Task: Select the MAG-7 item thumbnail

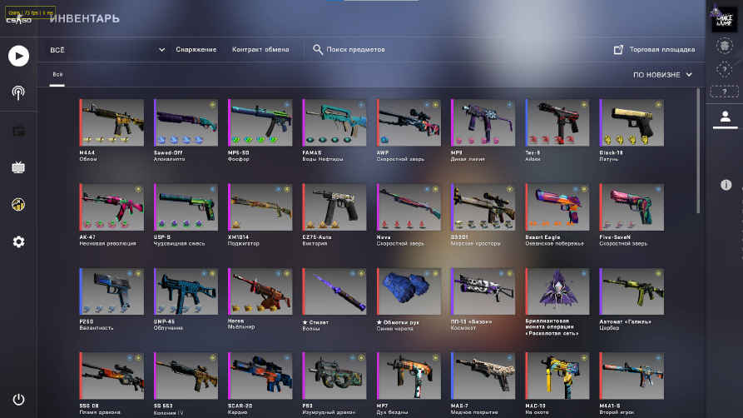Action: tap(483, 376)
